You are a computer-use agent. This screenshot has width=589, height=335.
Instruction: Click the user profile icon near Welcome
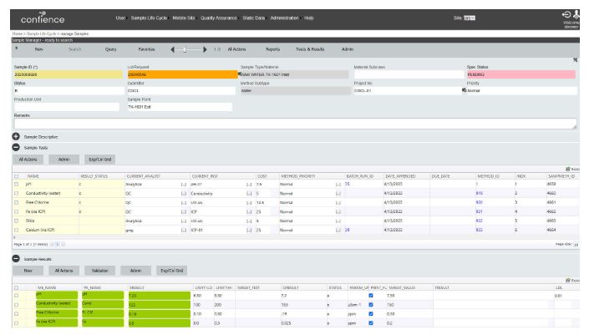tap(577, 14)
